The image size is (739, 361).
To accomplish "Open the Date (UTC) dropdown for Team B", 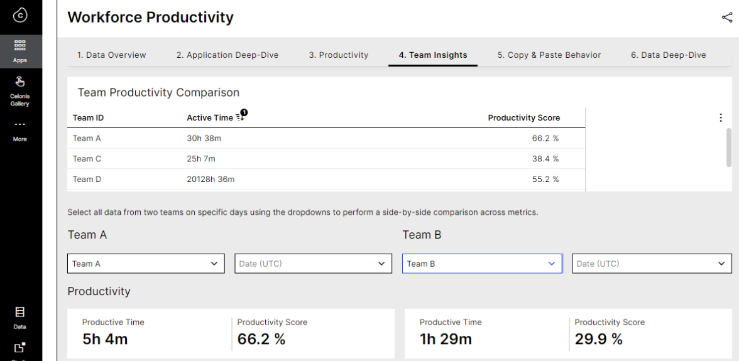I will coord(652,264).
